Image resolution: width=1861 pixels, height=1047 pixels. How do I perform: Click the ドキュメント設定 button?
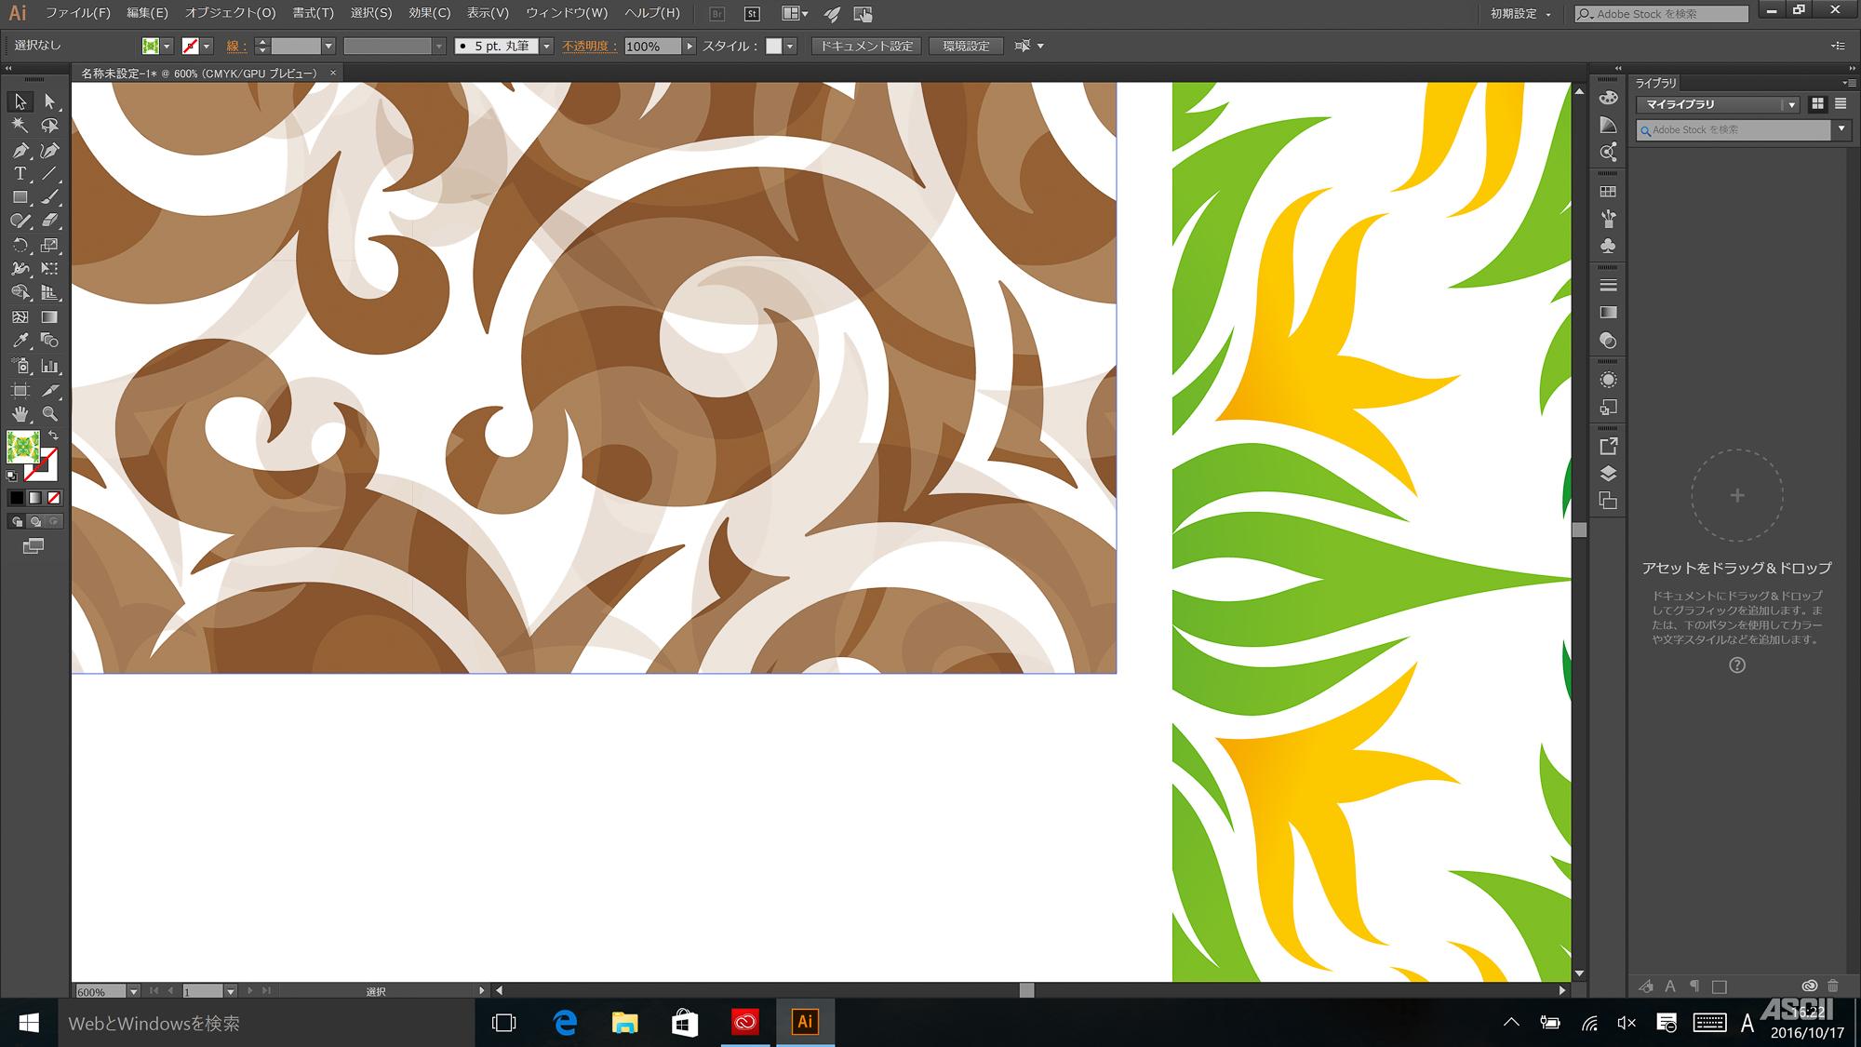point(866,46)
